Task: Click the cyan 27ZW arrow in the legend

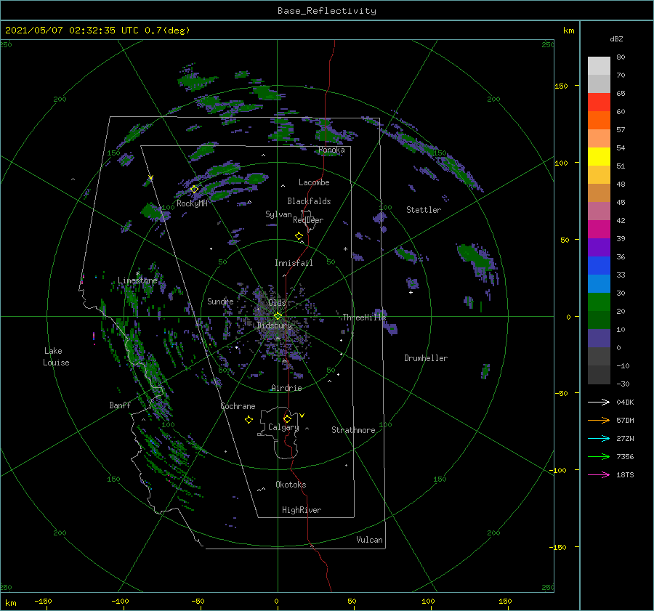Action: 599,438
